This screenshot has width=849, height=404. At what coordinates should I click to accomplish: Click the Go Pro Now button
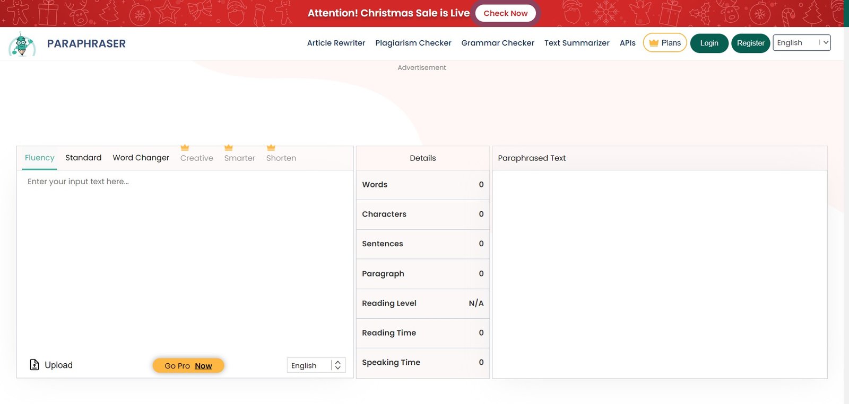(x=188, y=365)
